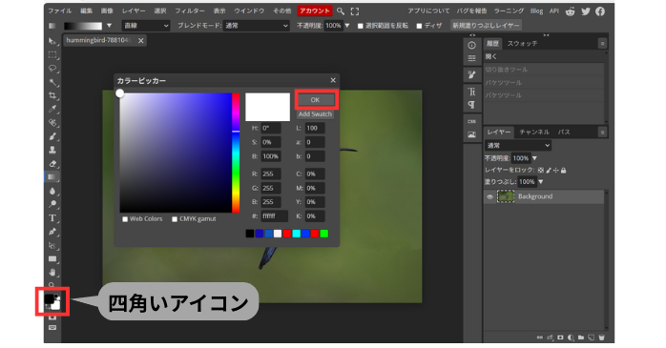Open the レイヤー menu in the menu bar

134,11
